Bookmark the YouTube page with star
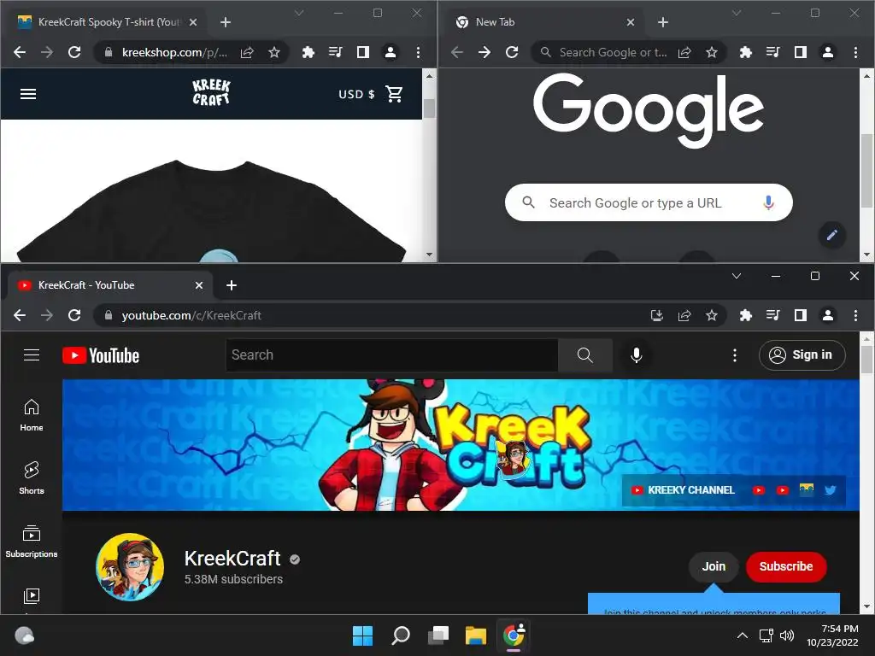The image size is (875, 656). tap(712, 315)
